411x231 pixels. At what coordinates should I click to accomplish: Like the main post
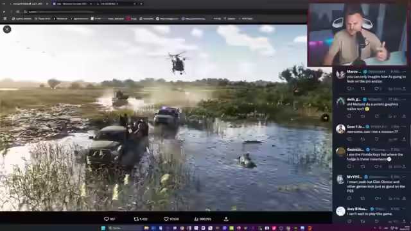[171, 219]
